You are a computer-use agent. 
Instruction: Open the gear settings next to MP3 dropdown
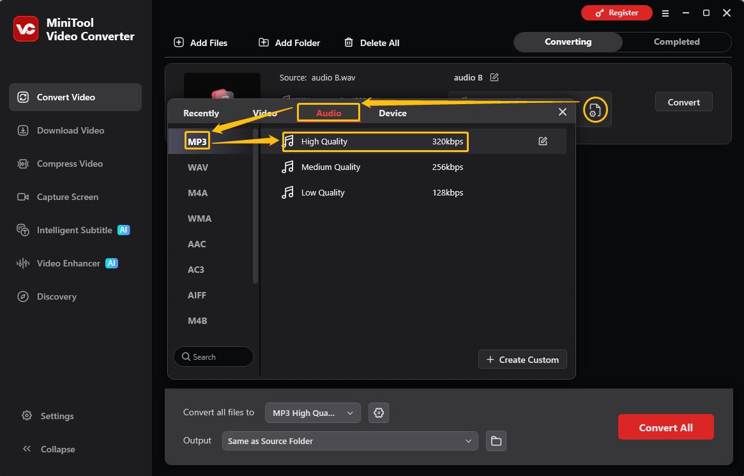coord(379,413)
